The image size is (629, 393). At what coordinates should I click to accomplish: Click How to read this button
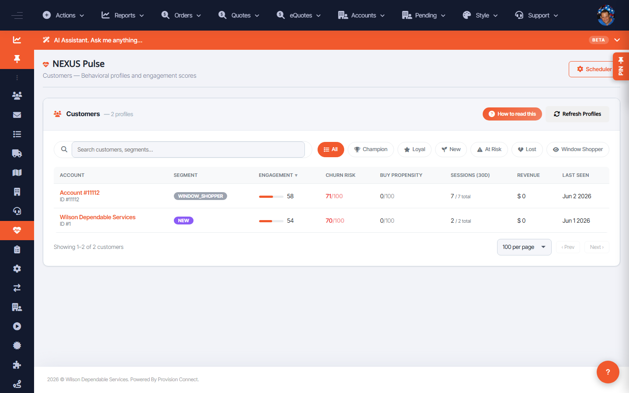[512, 114]
